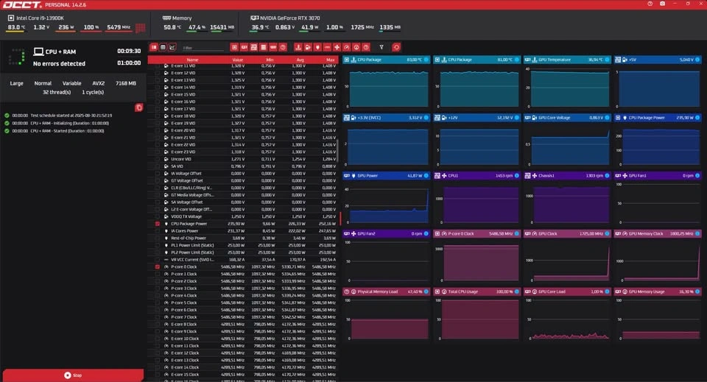Check the E-core 8 Clock row checkbox
707x382 pixels.
[158, 325]
